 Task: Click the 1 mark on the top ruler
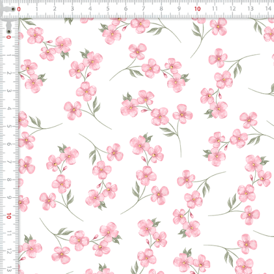tap(37, 9)
